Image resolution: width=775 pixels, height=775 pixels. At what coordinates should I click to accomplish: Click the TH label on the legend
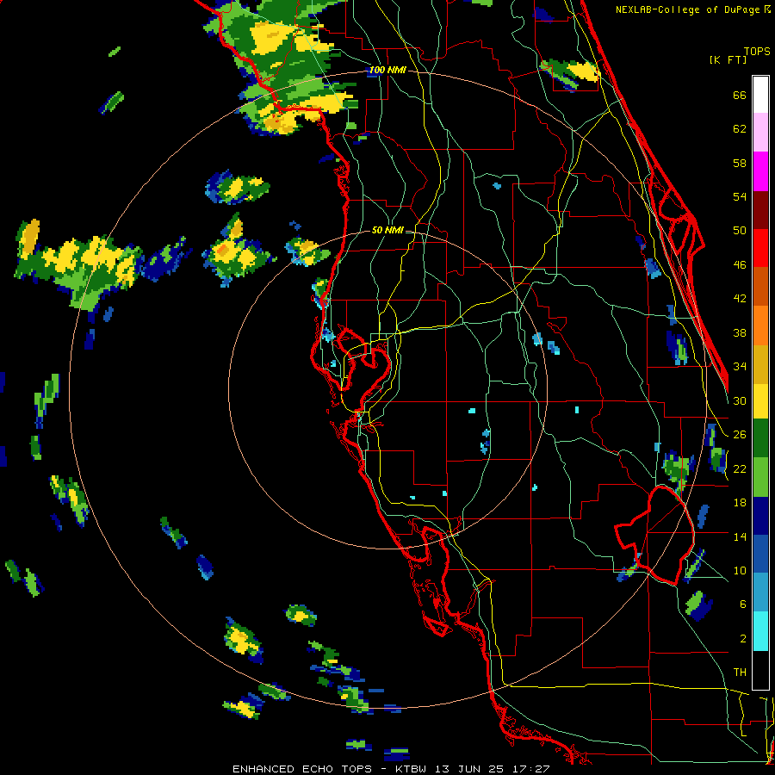(740, 673)
